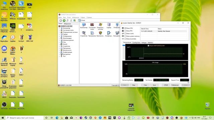Click the Windows taskbar search field
Image resolution: width=214 pixels, height=120 pixels.
[x=24, y=118]
